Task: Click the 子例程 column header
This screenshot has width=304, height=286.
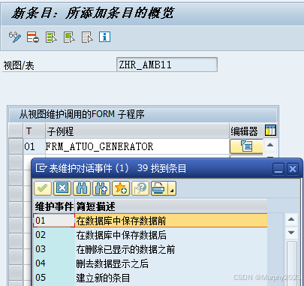Action: 137,131
